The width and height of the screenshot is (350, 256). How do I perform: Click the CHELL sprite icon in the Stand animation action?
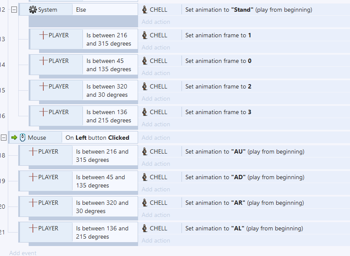click(145, 10)
